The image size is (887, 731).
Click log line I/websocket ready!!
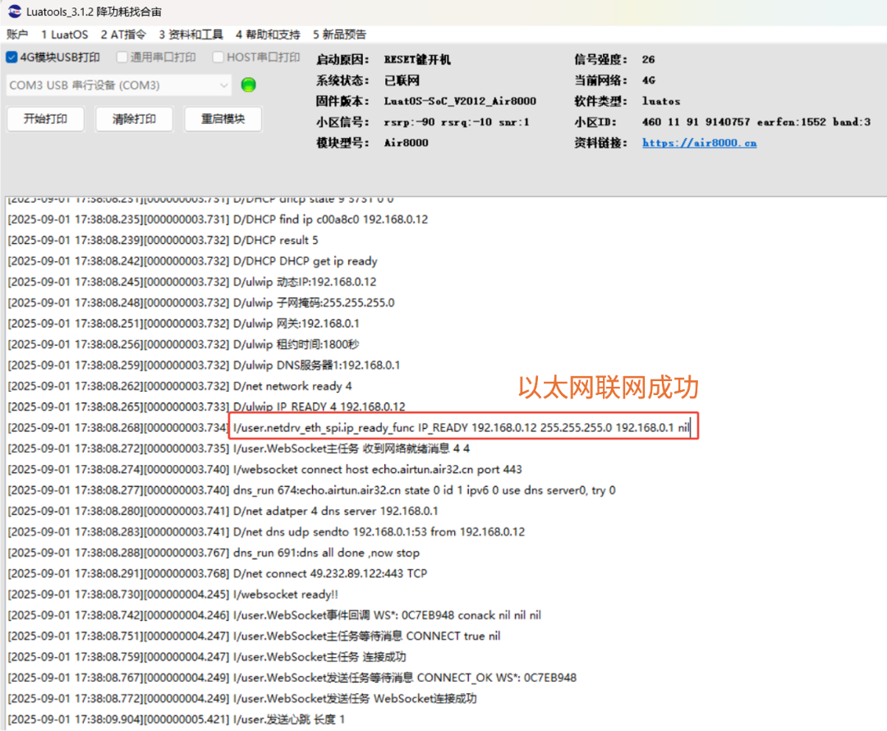tap(173, 595)
